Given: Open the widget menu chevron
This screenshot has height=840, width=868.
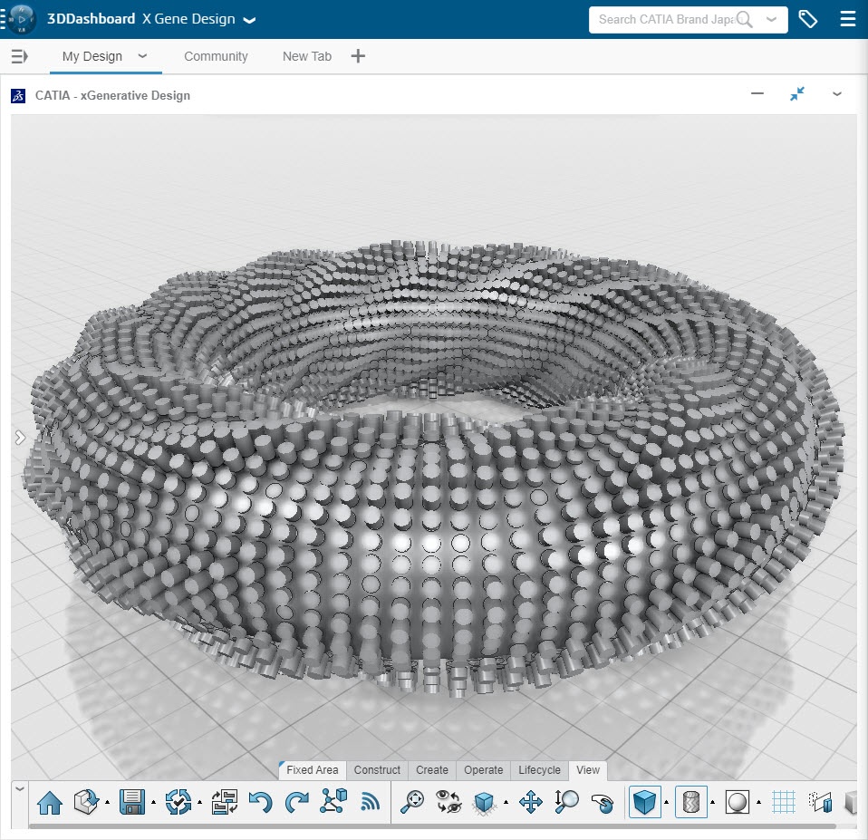Looking at the screenshot, I should (x=837, y=94).
